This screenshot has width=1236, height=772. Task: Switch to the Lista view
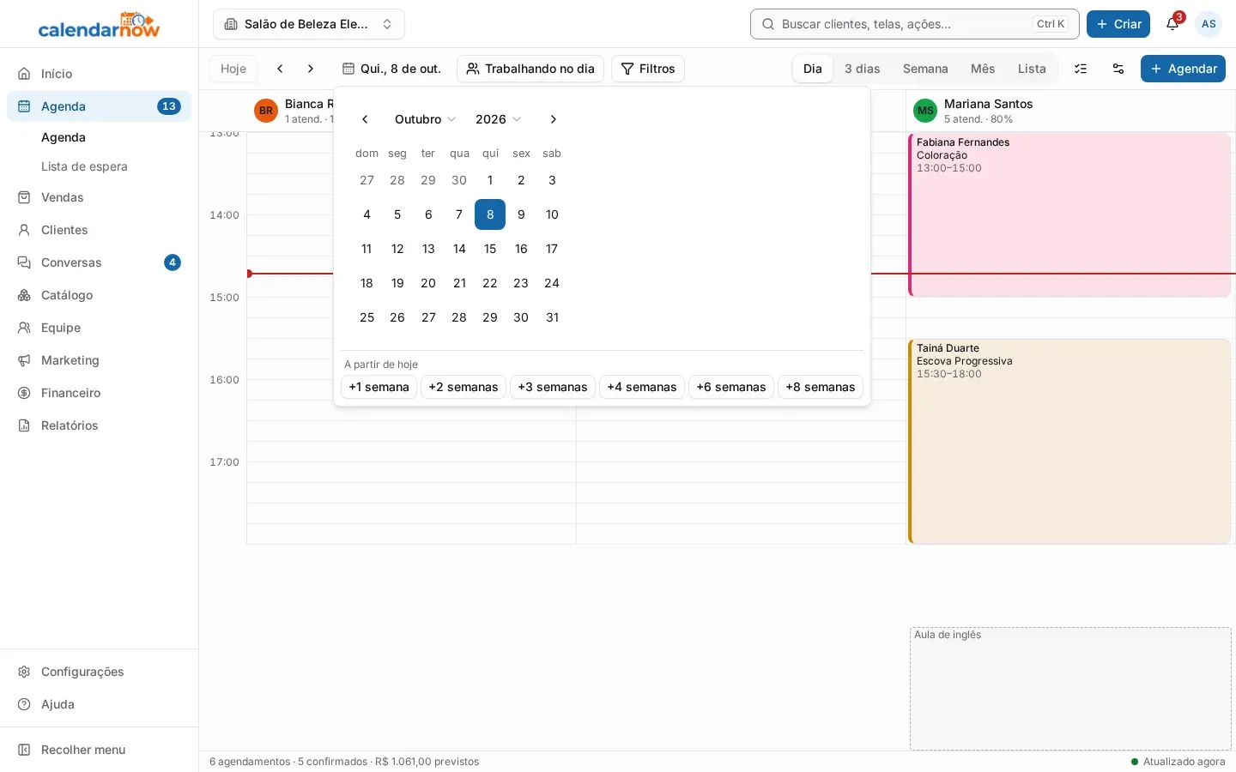click(1032, 69)
